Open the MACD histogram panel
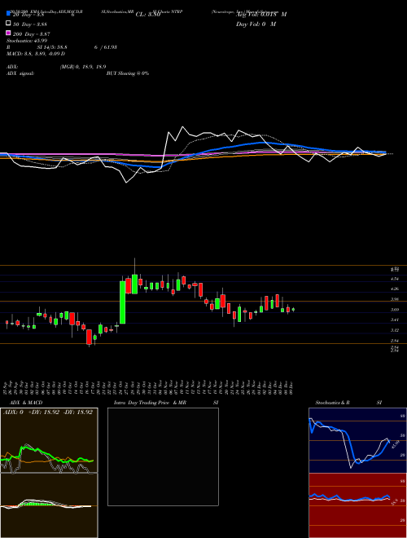Image resolution: width=407 pixels, height=538 pixels. click(x=49, y=505)
